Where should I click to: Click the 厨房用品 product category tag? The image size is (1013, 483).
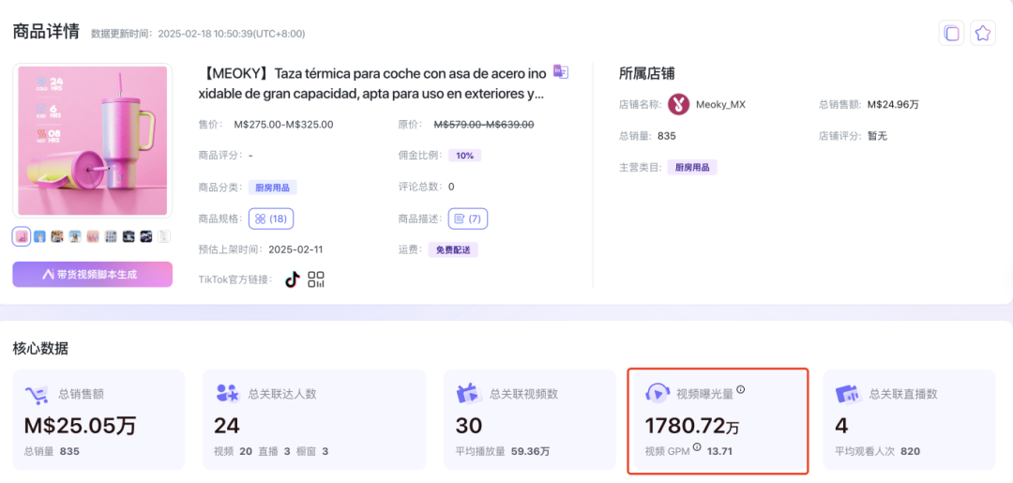tap(272, 188)
